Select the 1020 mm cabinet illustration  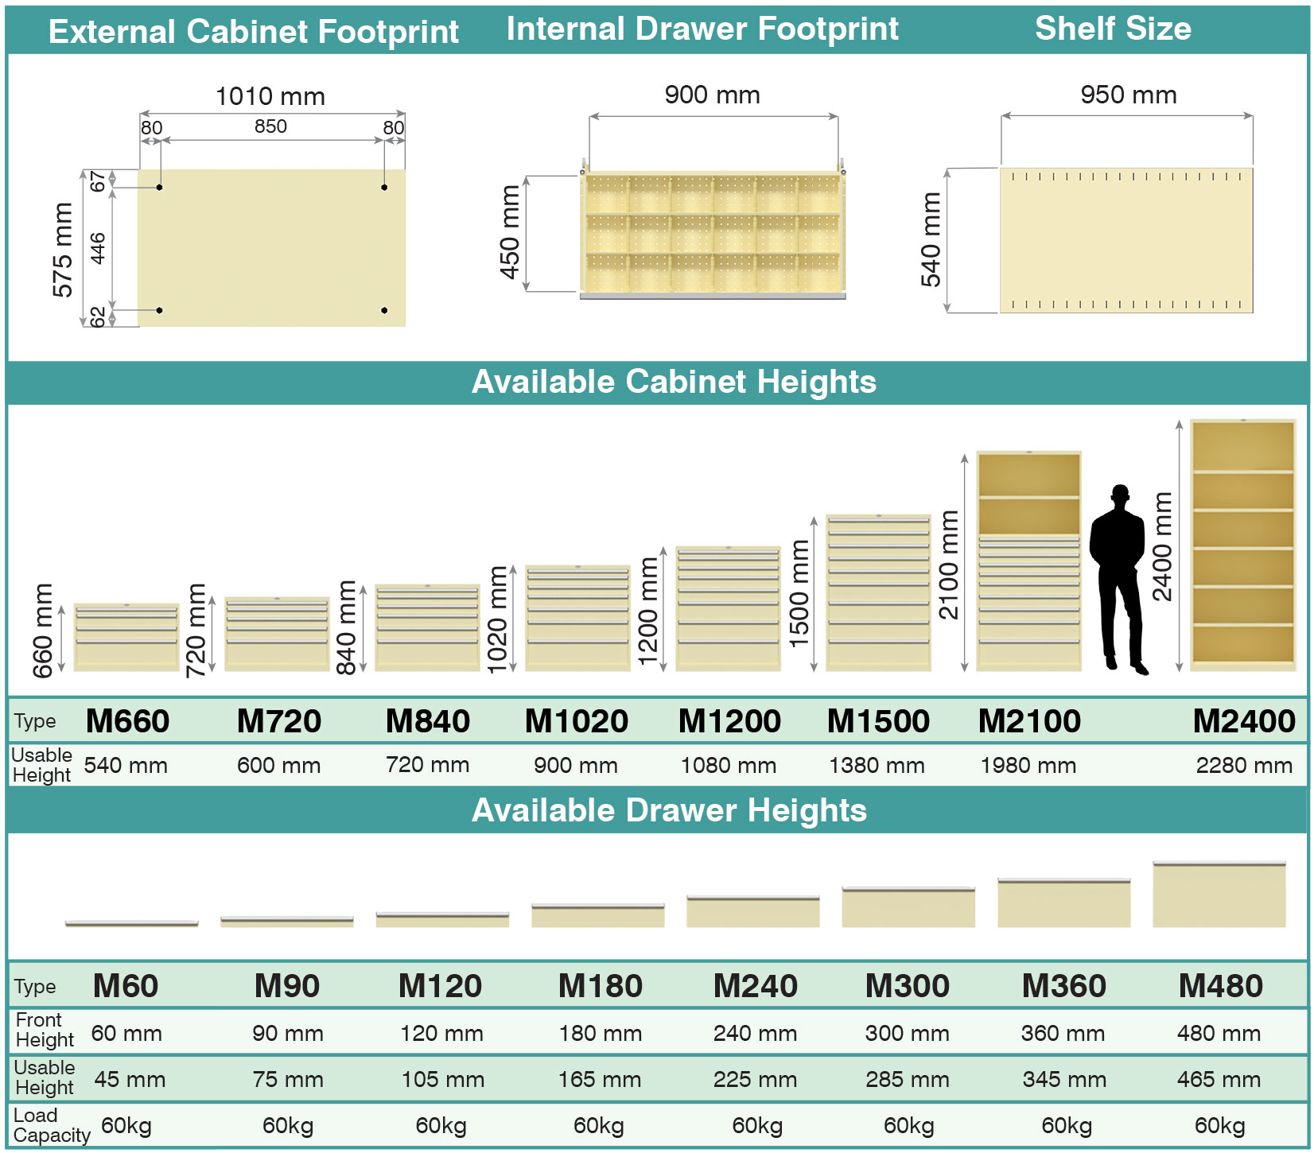click(577, 618)
